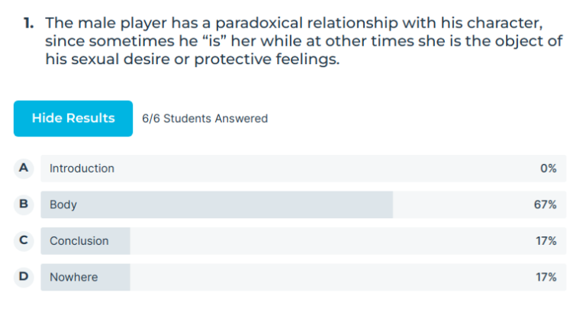Select the letter C option badge
The height and width of the screenshot is (312, 586).
tap(24, 240)
